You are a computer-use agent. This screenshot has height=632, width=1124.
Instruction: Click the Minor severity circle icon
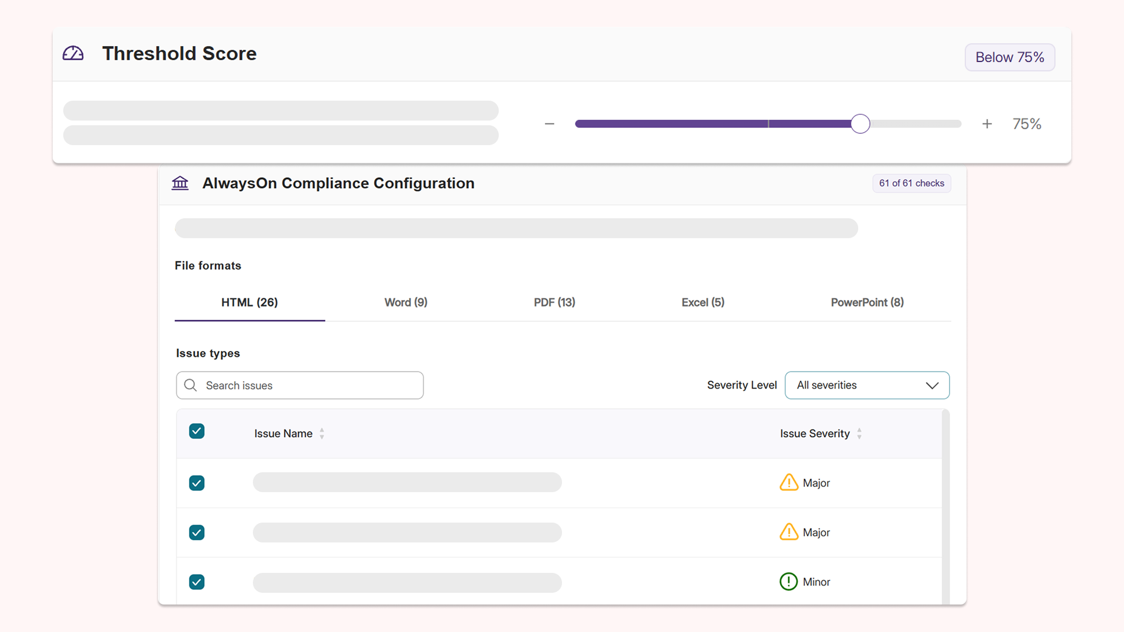789,581
